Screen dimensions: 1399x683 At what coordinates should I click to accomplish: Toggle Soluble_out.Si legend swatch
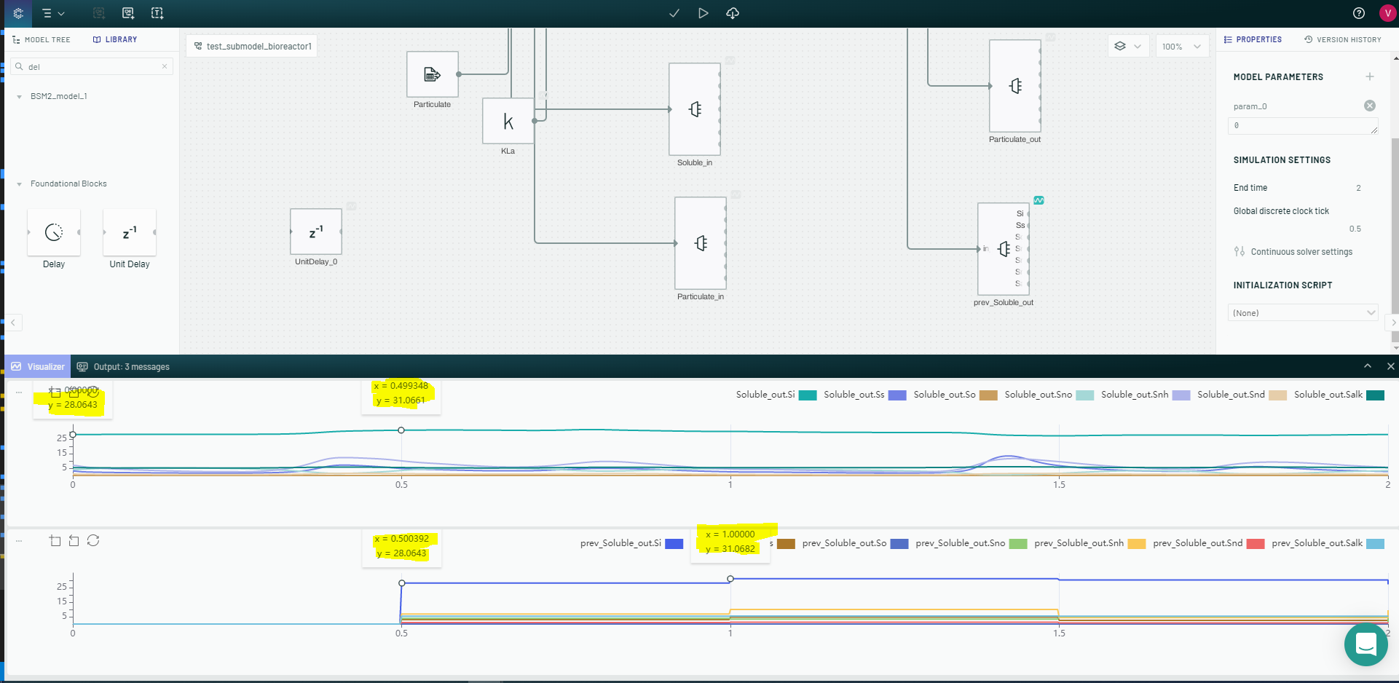click(x=808, y=395)
